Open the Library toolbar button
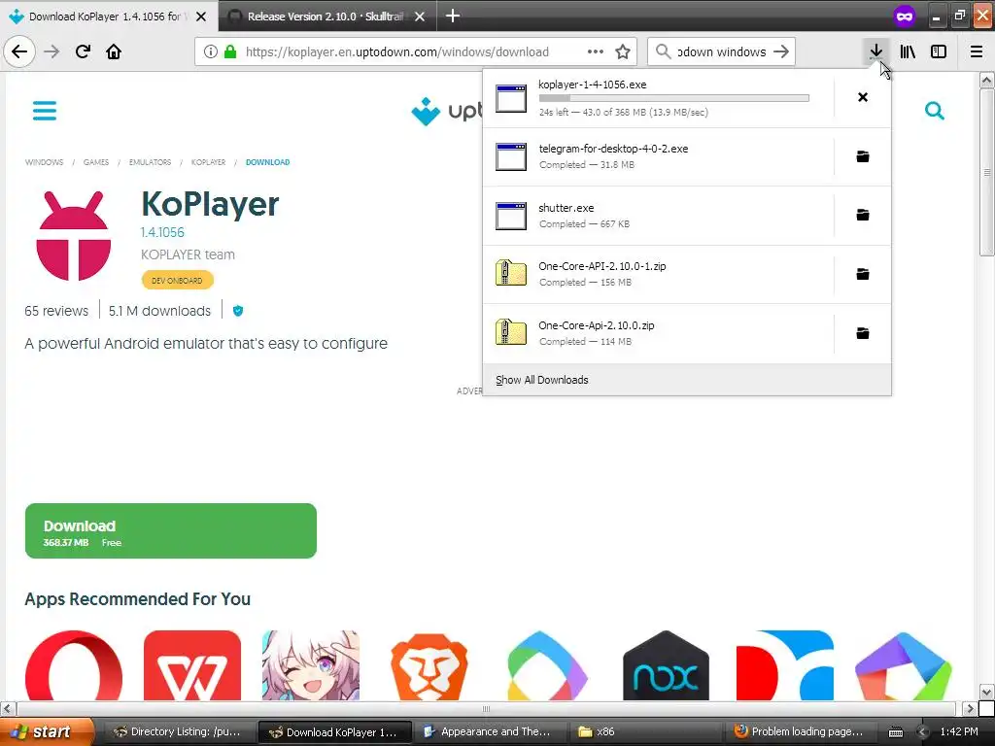Screen dimensions: 995x746 [908, 51]
